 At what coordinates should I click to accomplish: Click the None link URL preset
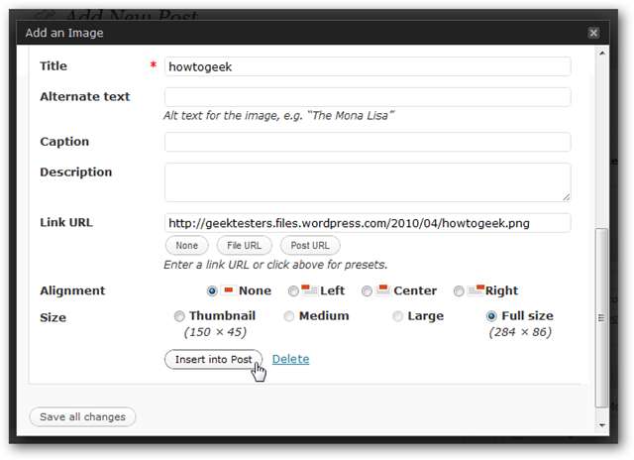coord(186,245)
